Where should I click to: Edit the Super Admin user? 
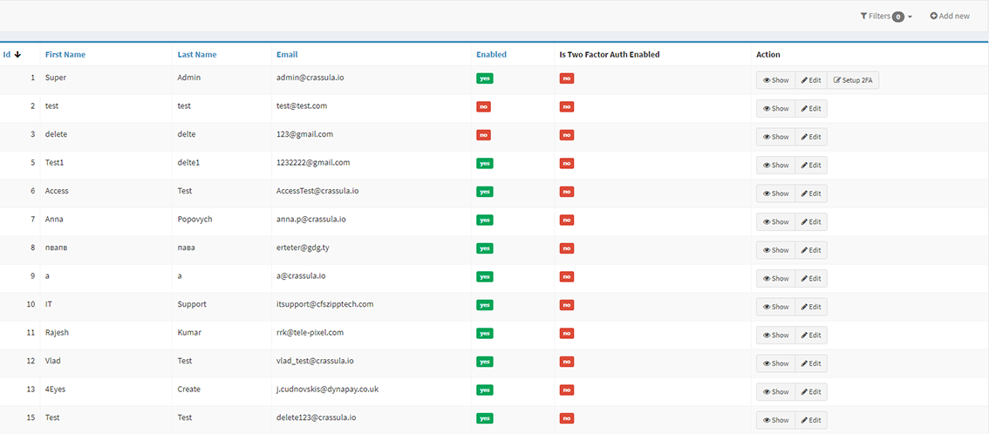tap(811, 80)
